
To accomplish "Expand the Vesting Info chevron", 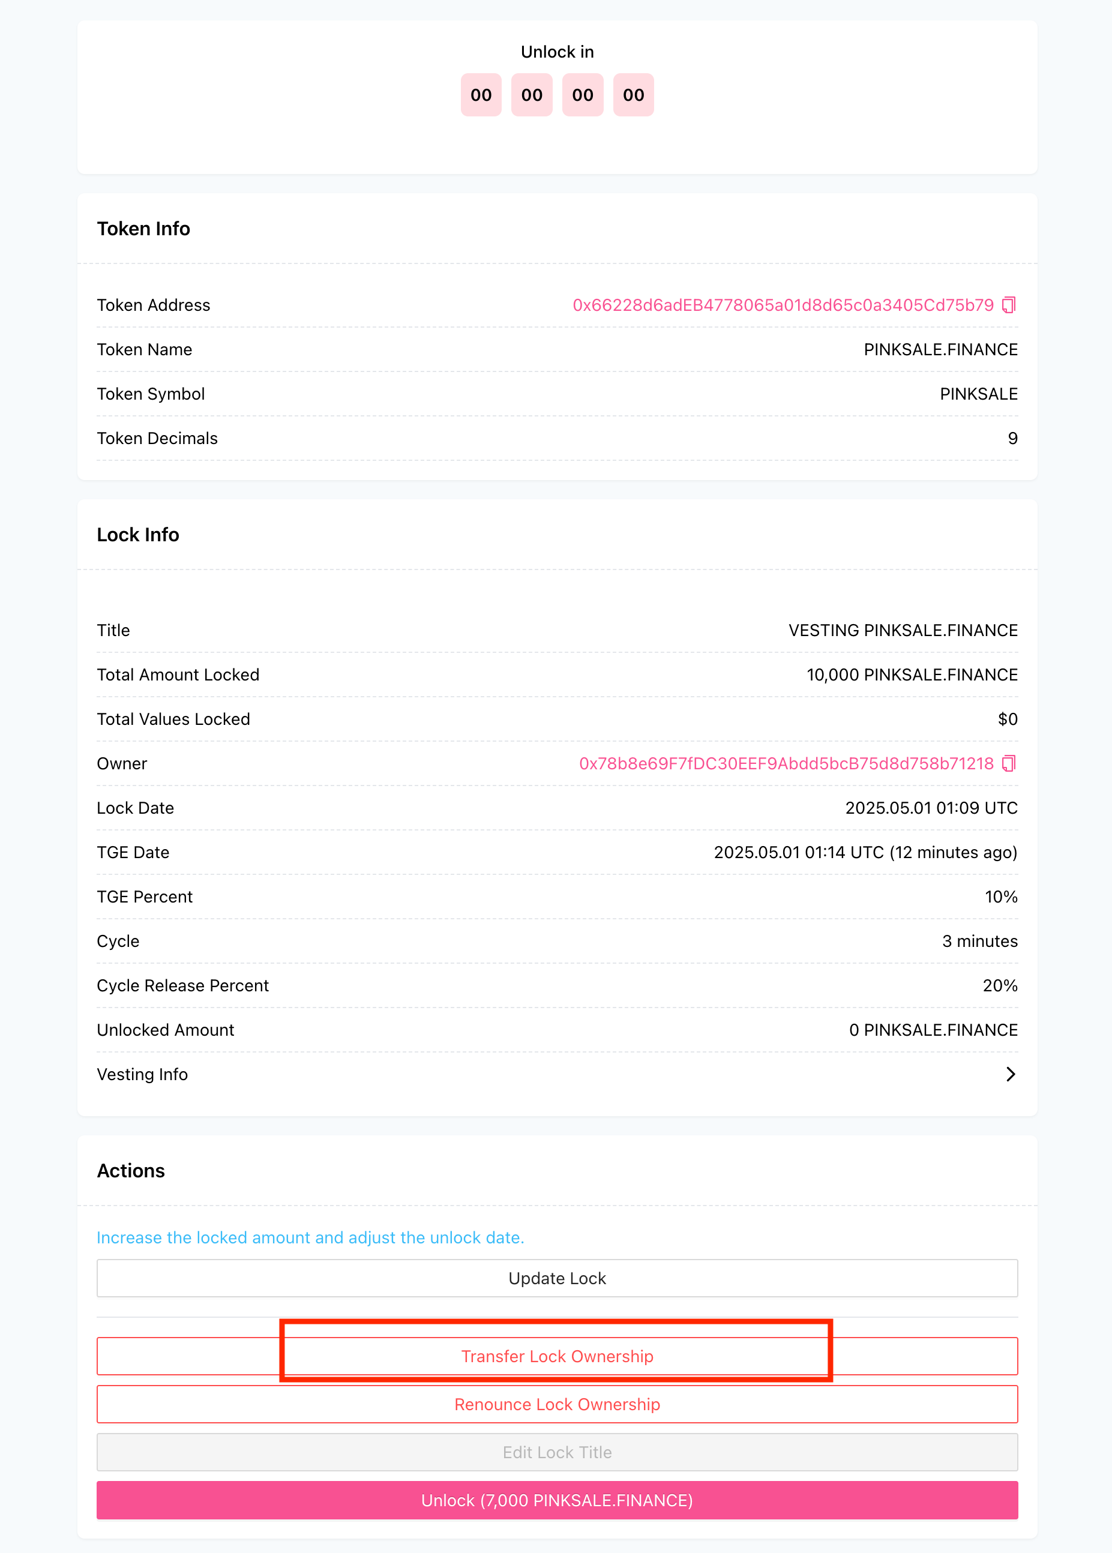I will [x=1011, y=1074].
